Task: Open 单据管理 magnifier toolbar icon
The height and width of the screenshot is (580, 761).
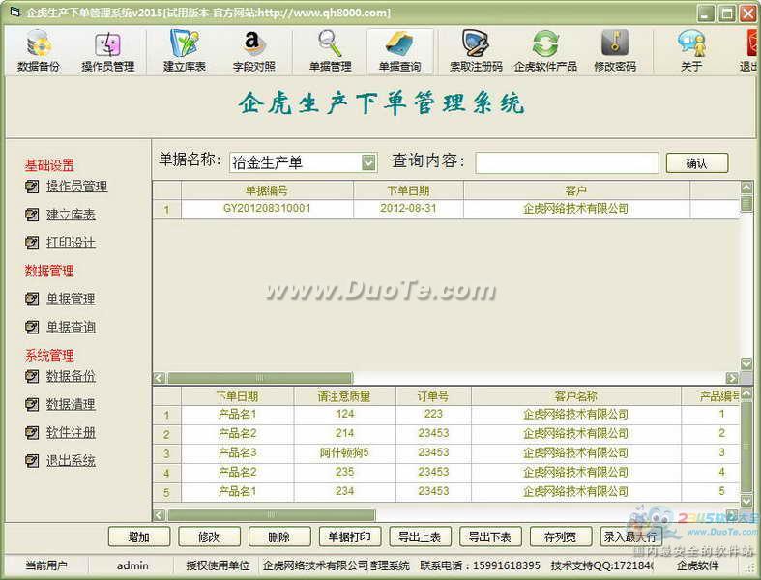Action: point(330,51)
